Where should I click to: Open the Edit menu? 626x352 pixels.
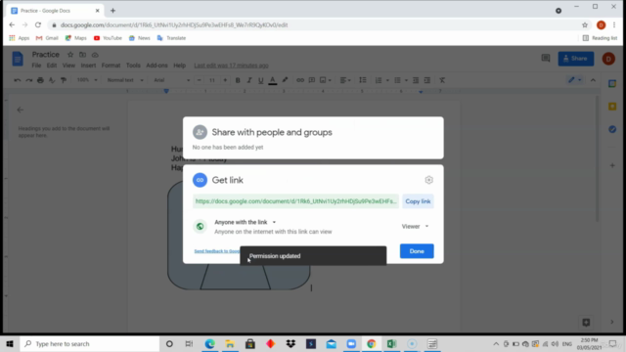point(52,66)
